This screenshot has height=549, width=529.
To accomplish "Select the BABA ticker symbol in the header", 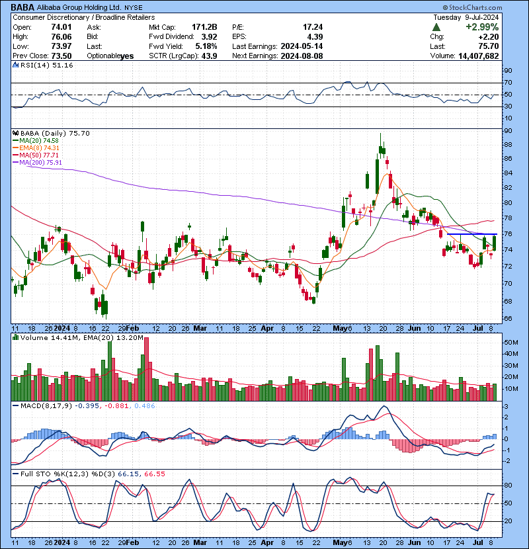I will [22, 7].
